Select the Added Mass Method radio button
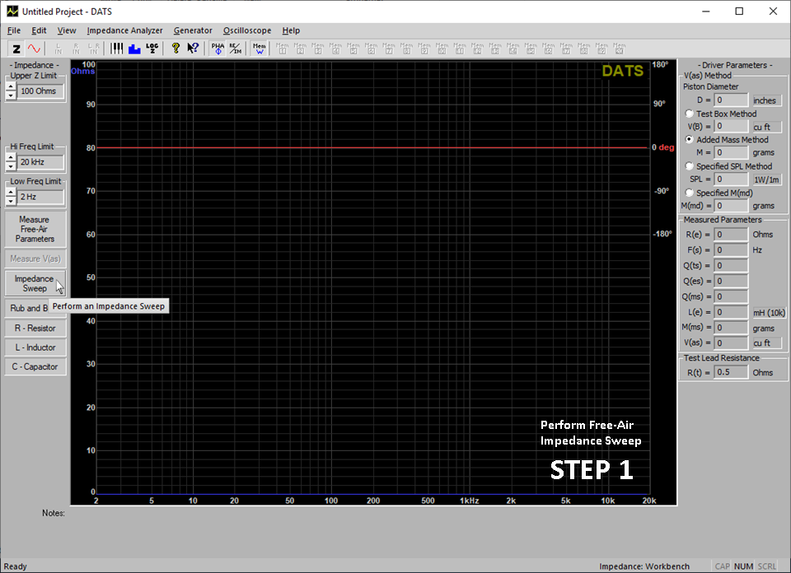791x573 pixels. coord(689,140)
